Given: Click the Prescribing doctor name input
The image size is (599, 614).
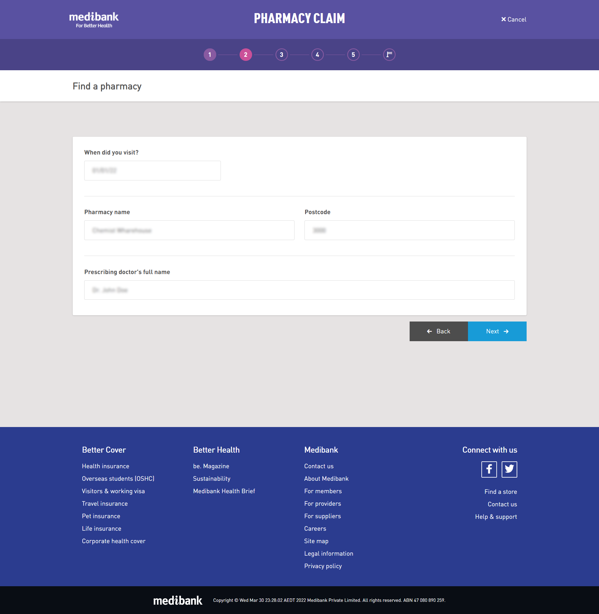Looking at the screenshot, I should 299,289.
